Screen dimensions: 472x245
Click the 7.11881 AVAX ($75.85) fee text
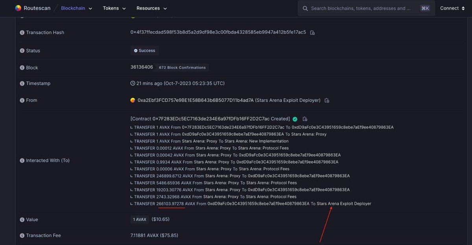tap(155, 236)
